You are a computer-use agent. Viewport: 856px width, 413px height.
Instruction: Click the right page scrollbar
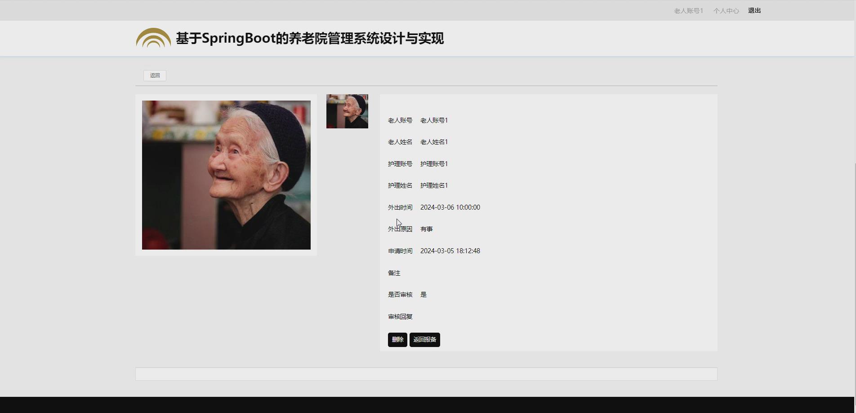click(x=853, y=206)
